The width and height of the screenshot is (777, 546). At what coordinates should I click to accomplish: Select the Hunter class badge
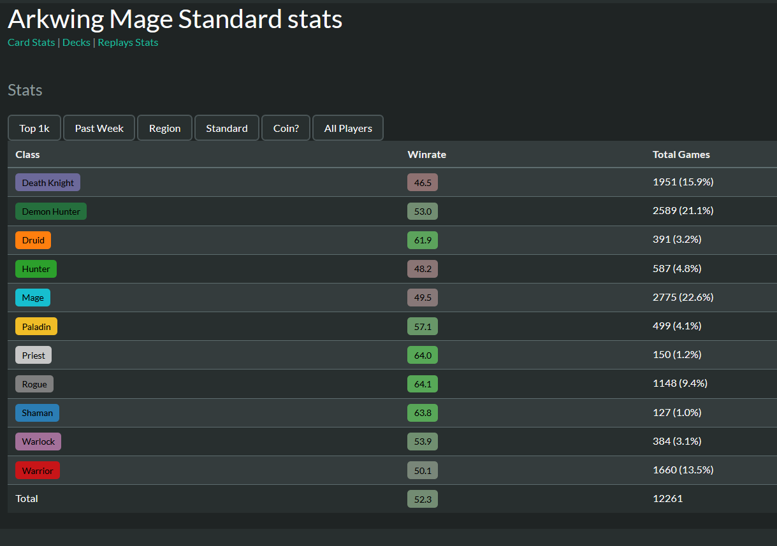[36, 269]
